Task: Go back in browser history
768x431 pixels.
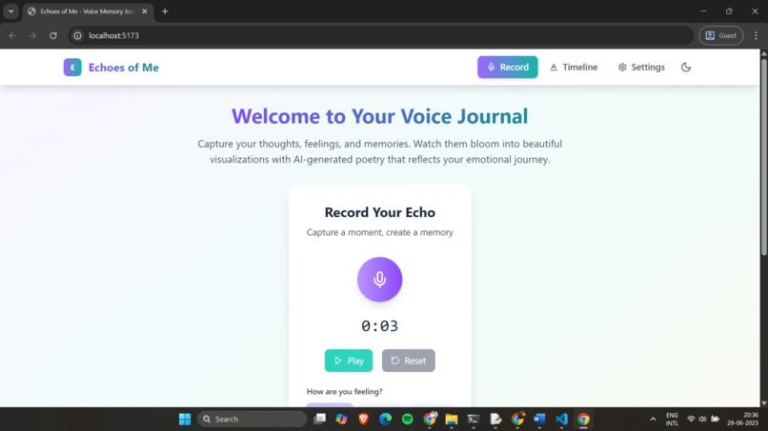Action: tap(12, 35)
